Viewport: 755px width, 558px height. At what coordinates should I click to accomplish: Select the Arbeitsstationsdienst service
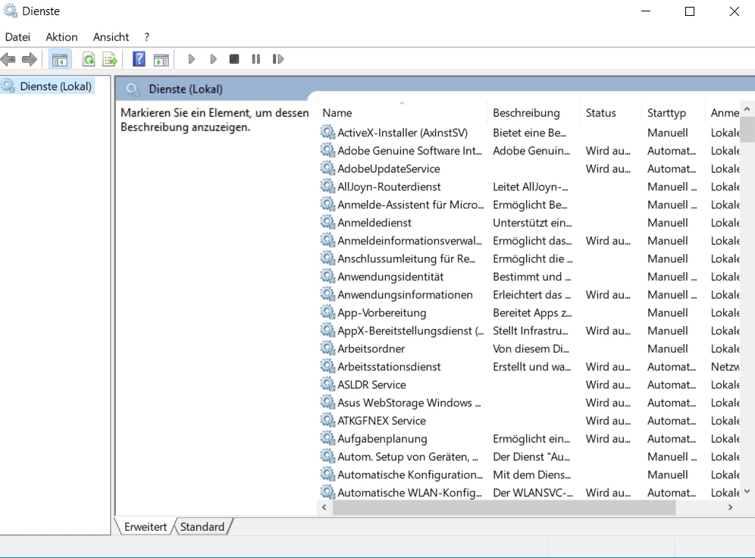click(389, 367)
